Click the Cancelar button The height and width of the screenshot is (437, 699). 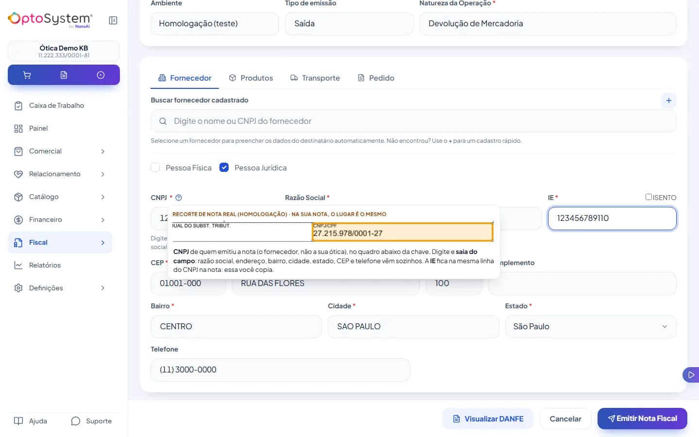pyautogui.click(x=566, y=419)
